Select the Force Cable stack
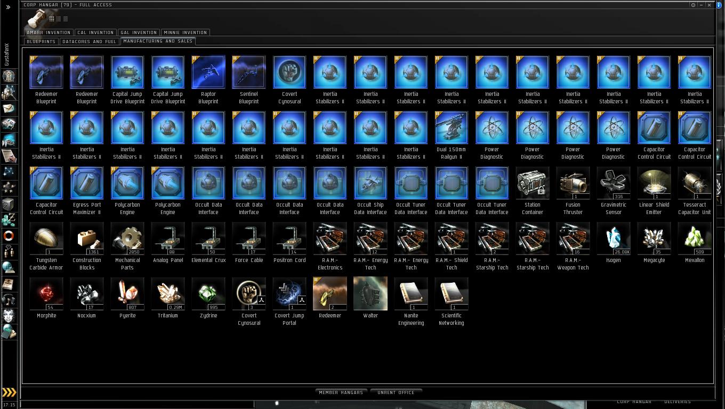725x409 pixels. [x=249, y=242]
